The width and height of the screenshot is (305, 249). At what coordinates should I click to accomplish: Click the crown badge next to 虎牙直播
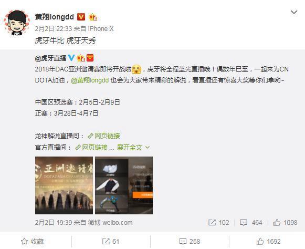[81, 58]
